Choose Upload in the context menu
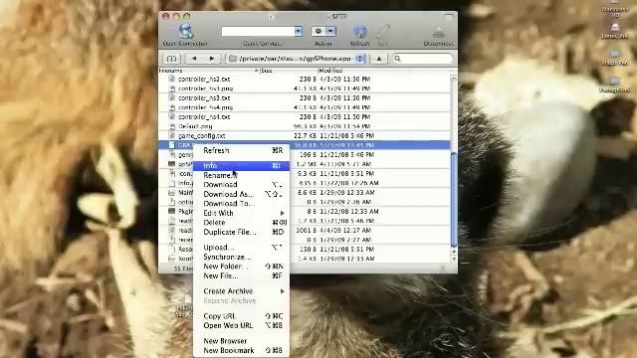 [241, 248]
